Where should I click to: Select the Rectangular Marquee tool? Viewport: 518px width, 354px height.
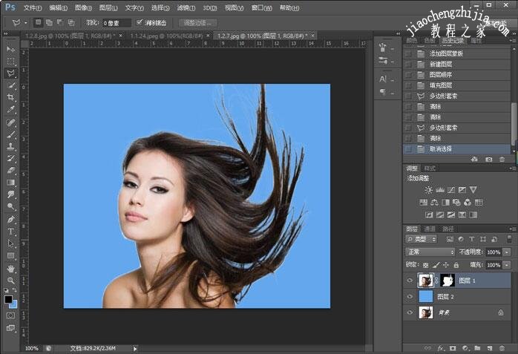coord(10,61)
